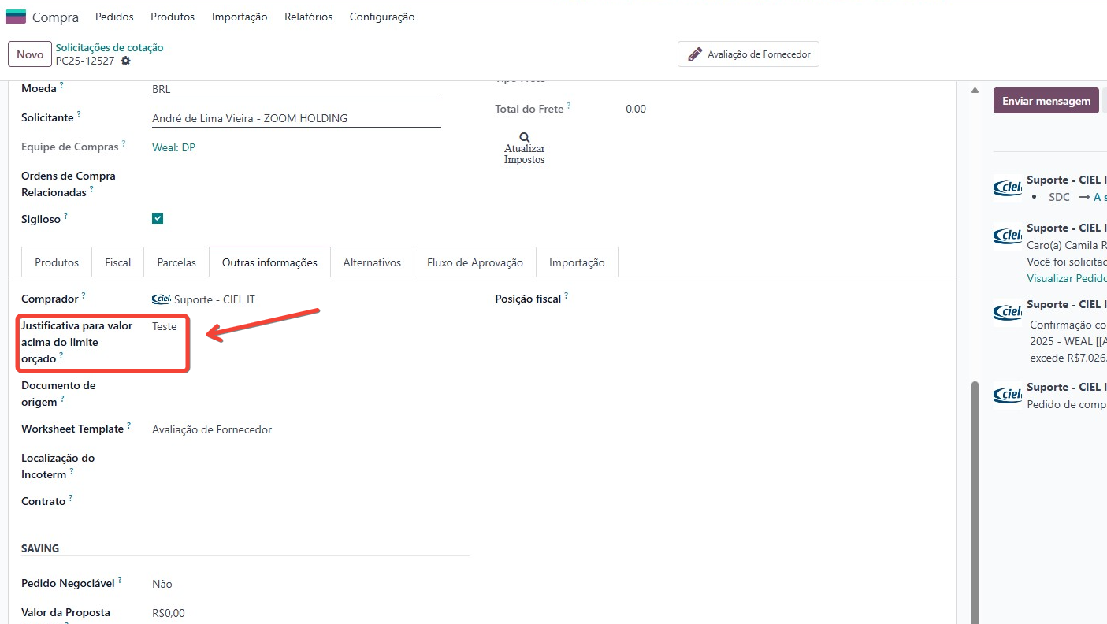Switch to the Fluxo de Aprovação tab

[x=474, y=262]
